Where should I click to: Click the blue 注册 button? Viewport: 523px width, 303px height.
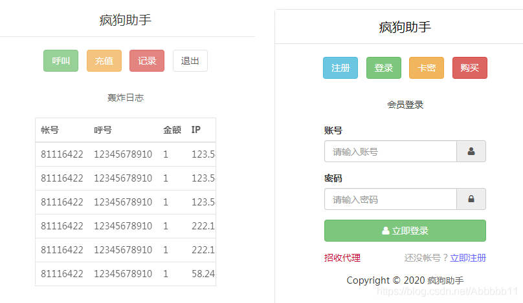[x=340, y=68]
